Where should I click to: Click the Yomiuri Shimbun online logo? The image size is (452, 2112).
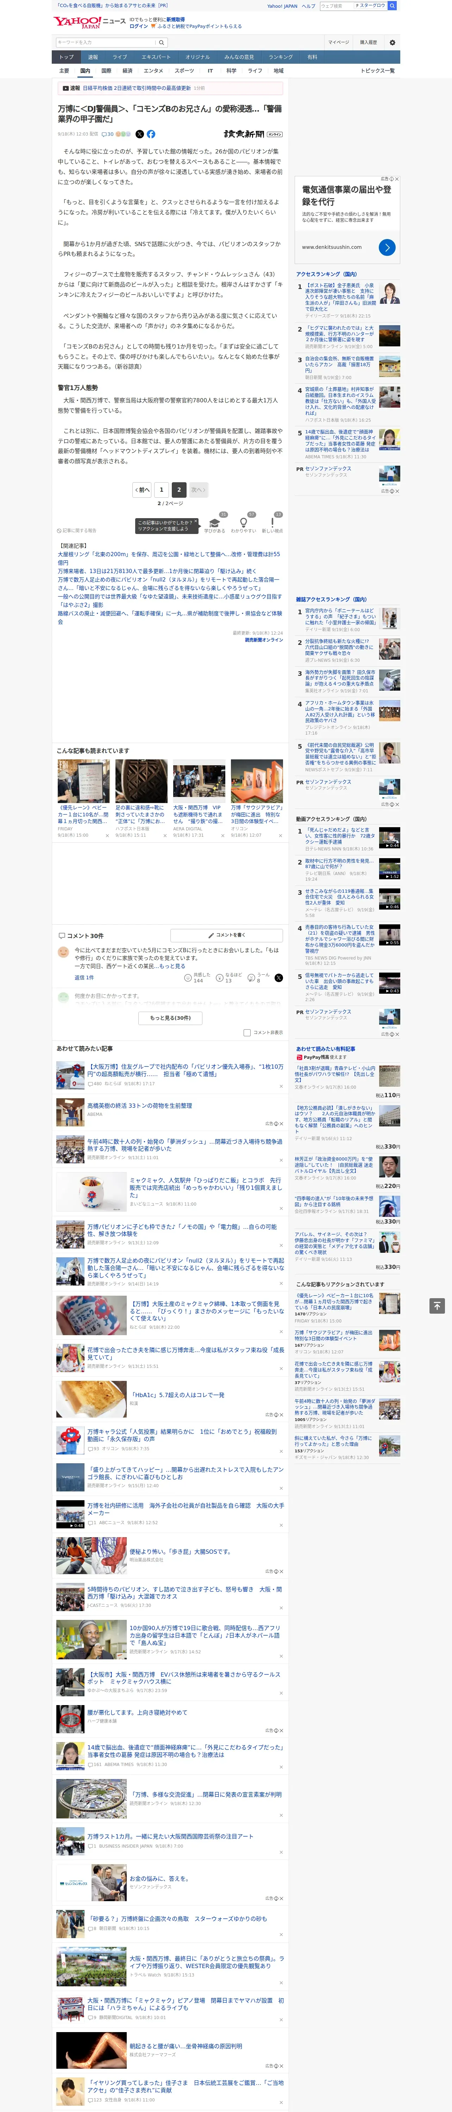tap(253, 134)
